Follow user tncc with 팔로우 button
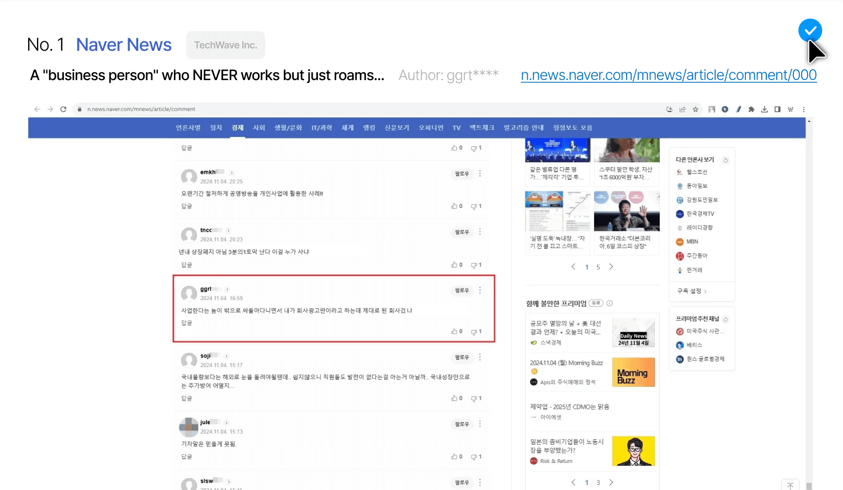 coord(462,232)
